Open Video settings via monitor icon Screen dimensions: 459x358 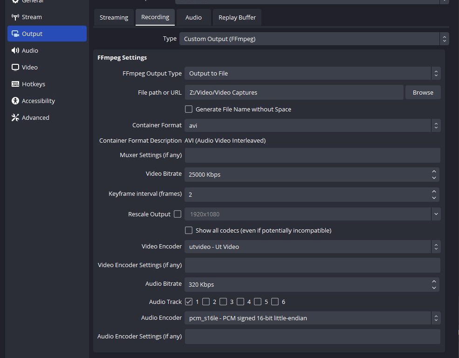(x=15, y=68)
